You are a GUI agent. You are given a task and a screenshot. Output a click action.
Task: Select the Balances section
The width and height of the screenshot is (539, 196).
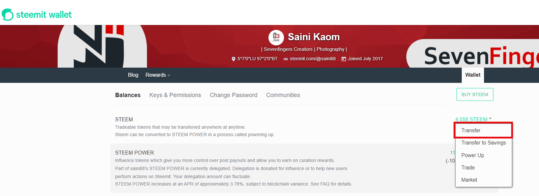[128, 95]
